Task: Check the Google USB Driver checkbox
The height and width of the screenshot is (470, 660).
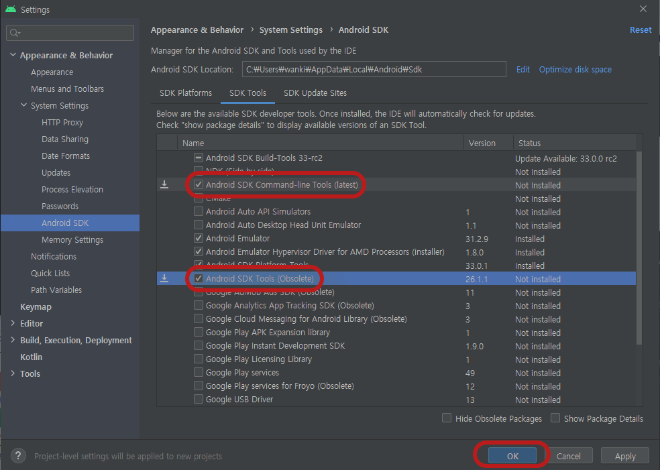Action: pyautogui.click(x=199, y=400)
